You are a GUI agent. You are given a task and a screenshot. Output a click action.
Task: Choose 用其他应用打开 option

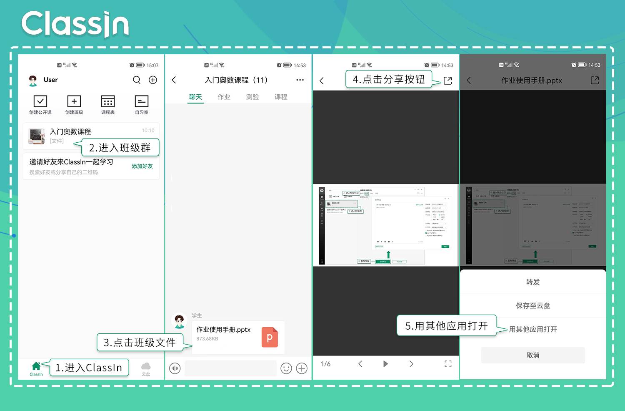coord(533,329)
